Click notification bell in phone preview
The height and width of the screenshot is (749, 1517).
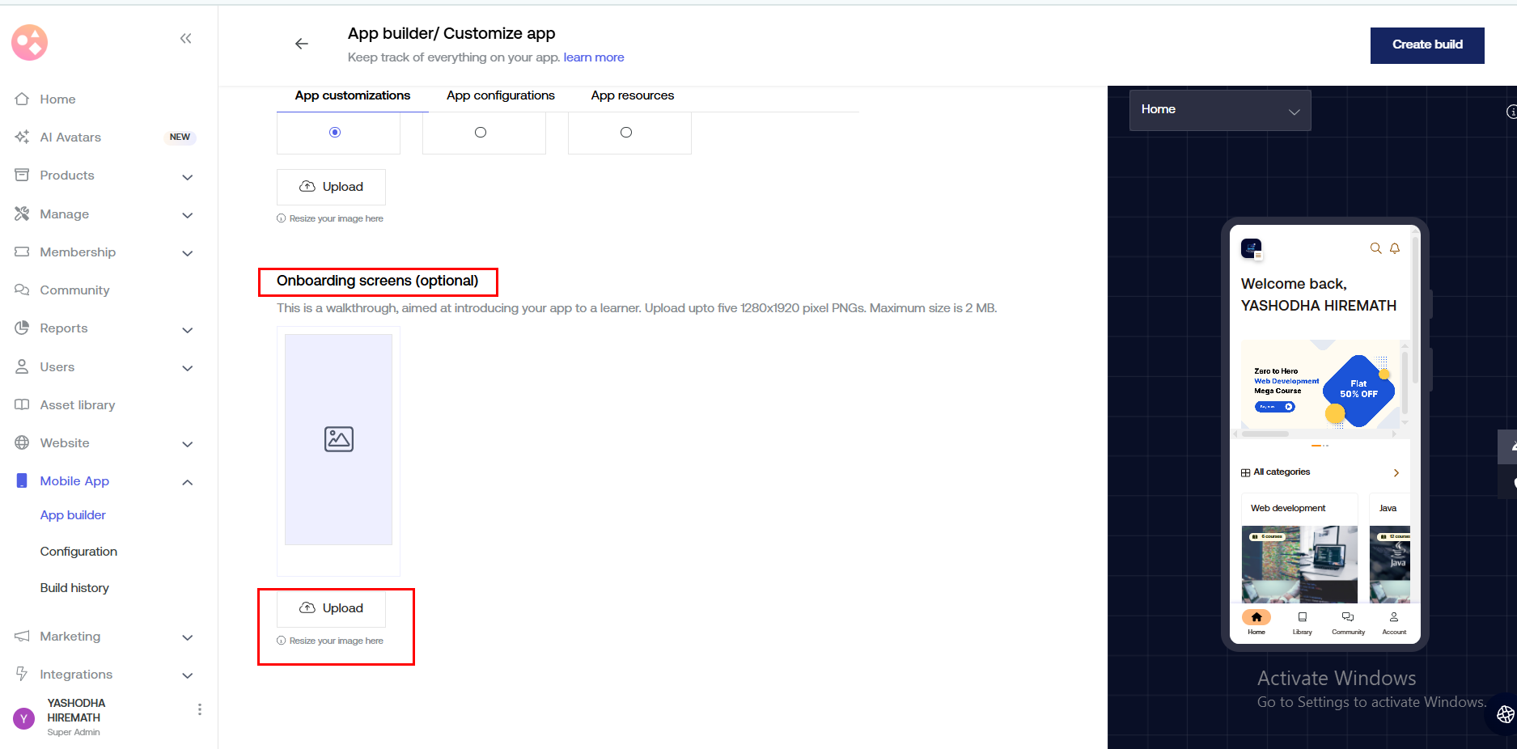pos(1395,248)
